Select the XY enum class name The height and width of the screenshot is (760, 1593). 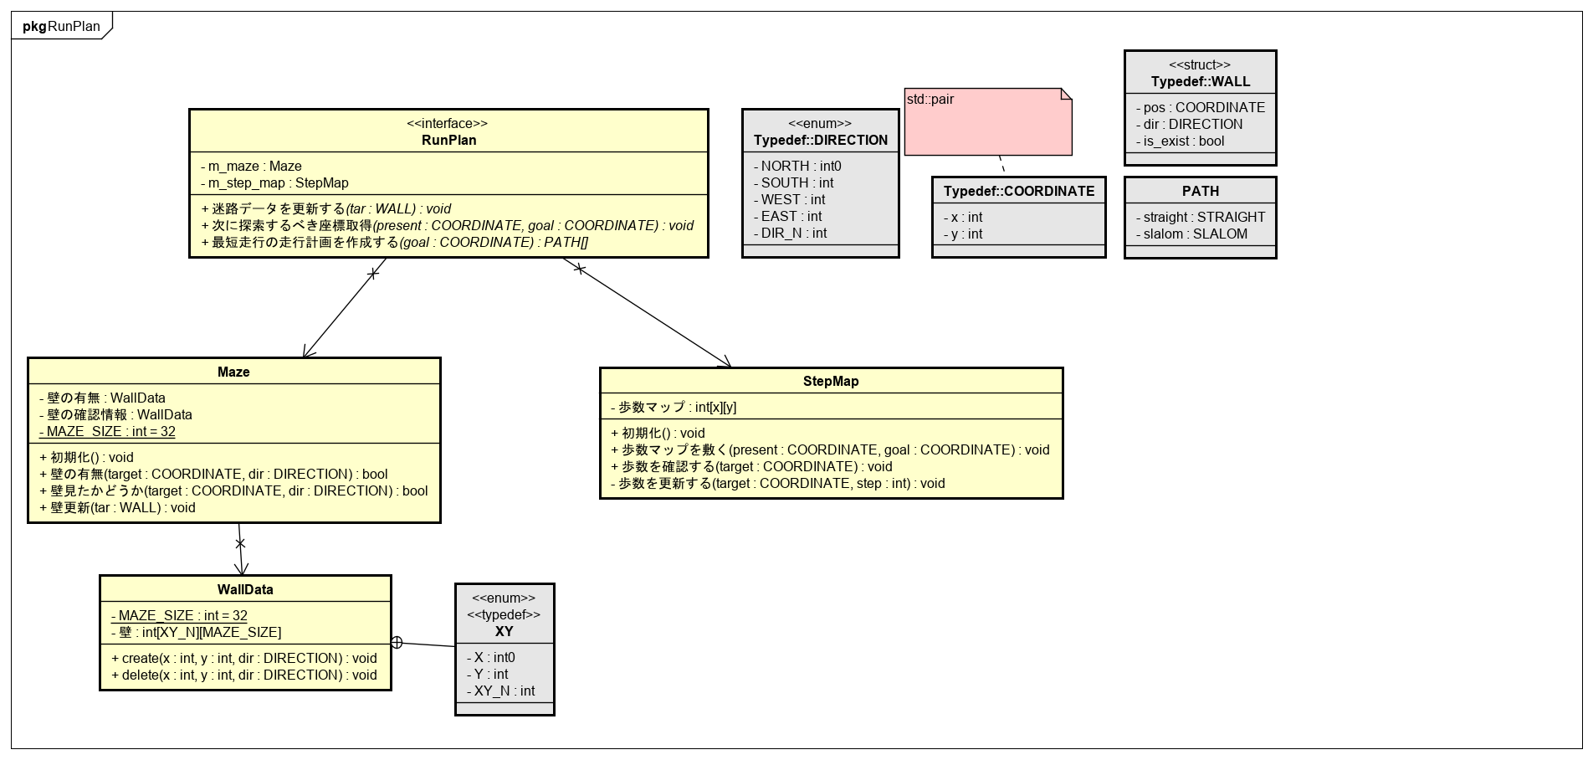(x=505, y=631)
